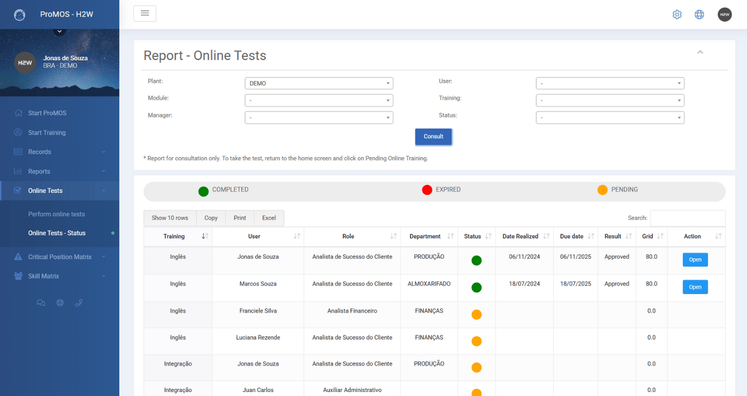
Task: Click the green COMPLETED legend dot
Action: [x=203, y=191]
